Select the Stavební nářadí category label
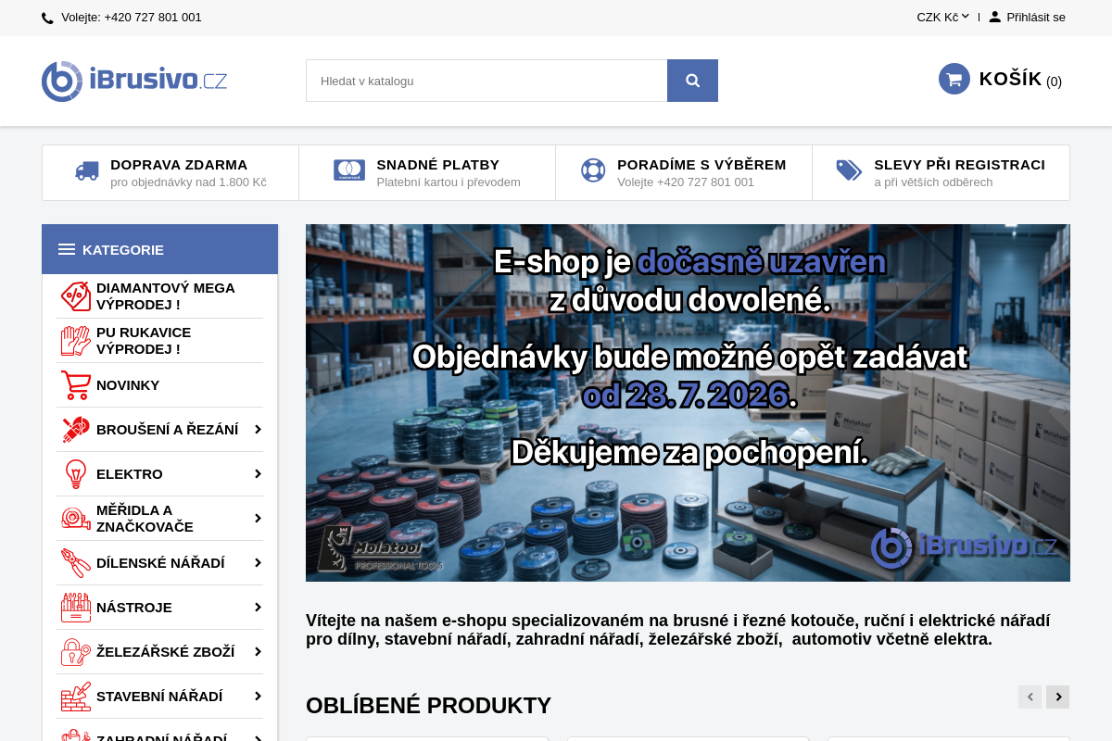1112x741 pixels. tap(159, 697)
